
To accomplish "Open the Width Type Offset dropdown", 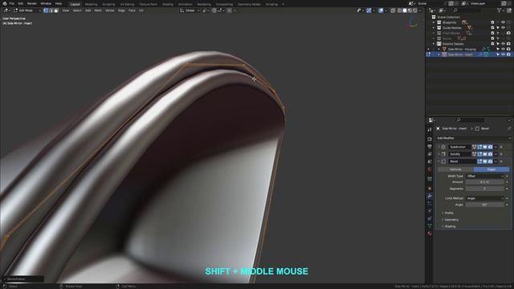I will tap(485, 176).
